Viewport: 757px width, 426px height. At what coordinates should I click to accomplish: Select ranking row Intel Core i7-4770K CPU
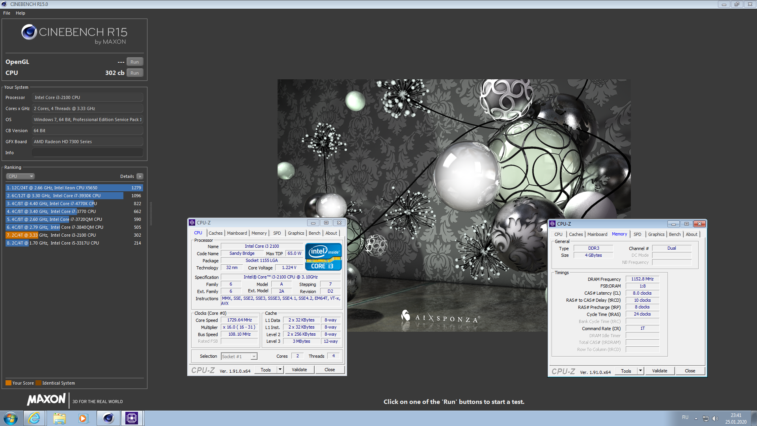74,204
